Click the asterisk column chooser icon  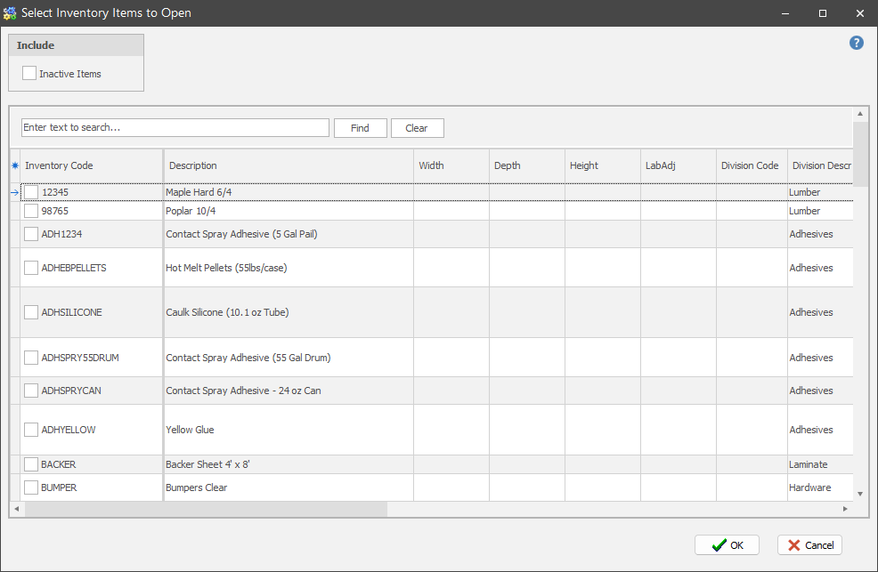pyautogui.click(x=15, y=165)
